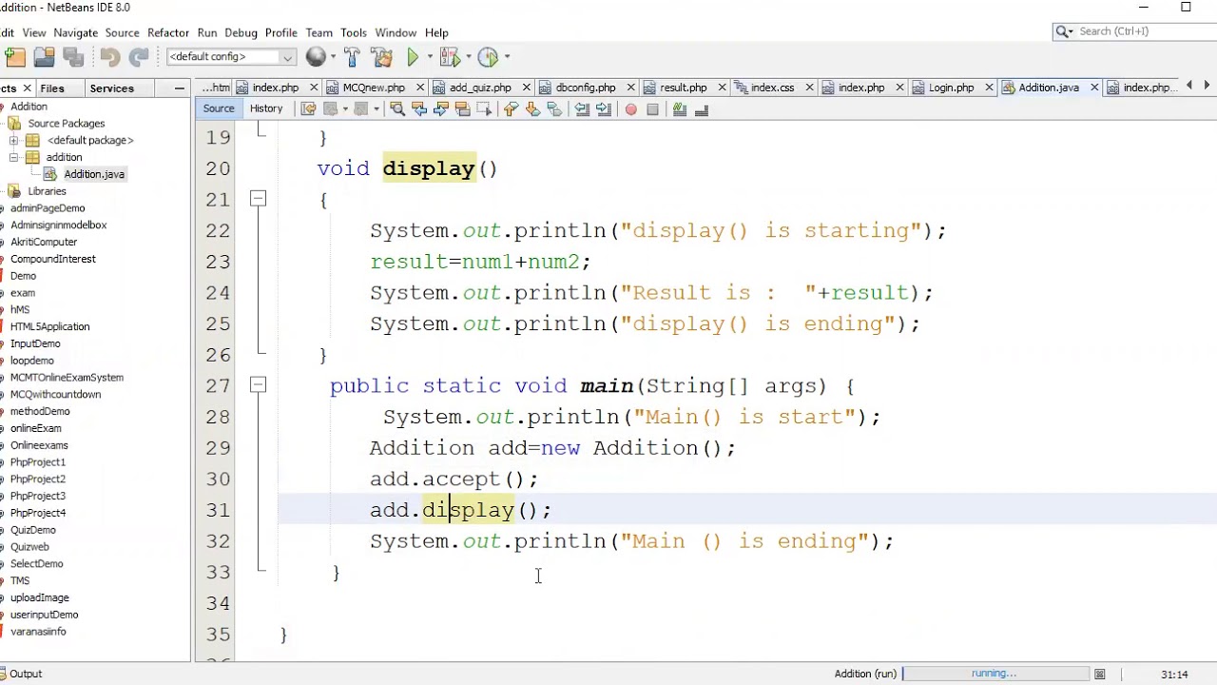Go to Previous Bookmark icon

tap(510, 109)
